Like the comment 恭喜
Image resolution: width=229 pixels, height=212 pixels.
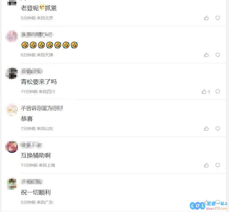206,129
